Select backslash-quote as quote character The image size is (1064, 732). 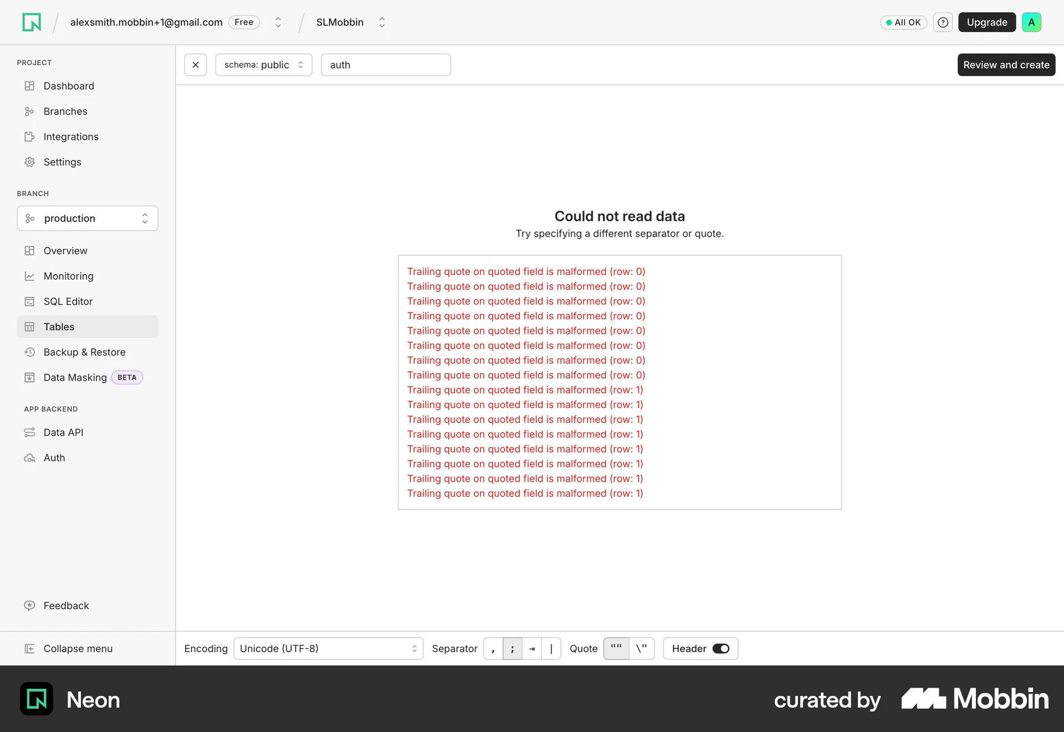pyautogui.click(x=642, y=649)
